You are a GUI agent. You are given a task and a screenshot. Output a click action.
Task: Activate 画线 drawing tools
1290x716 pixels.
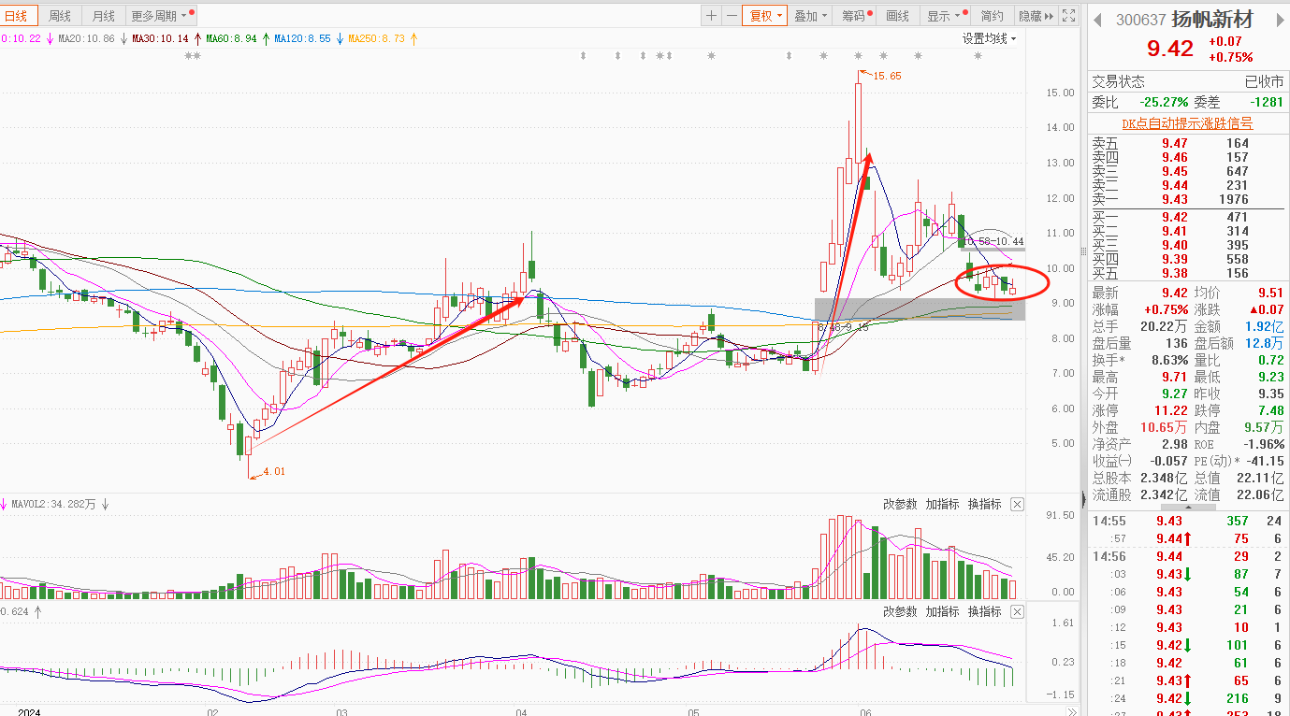point(897,16)
